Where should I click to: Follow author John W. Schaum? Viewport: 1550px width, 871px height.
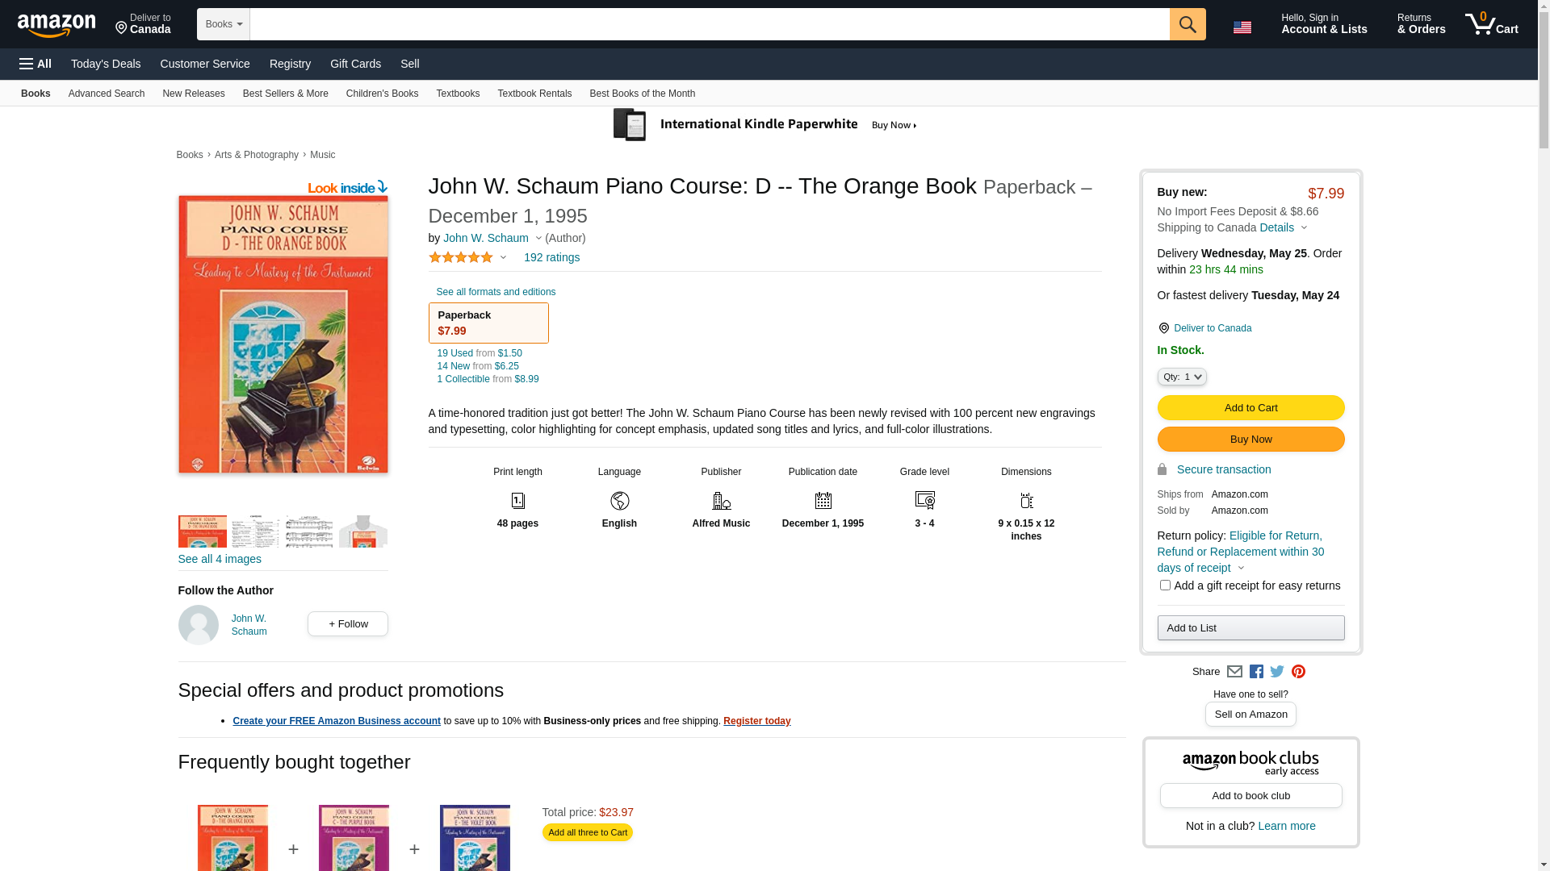(347, 624)
